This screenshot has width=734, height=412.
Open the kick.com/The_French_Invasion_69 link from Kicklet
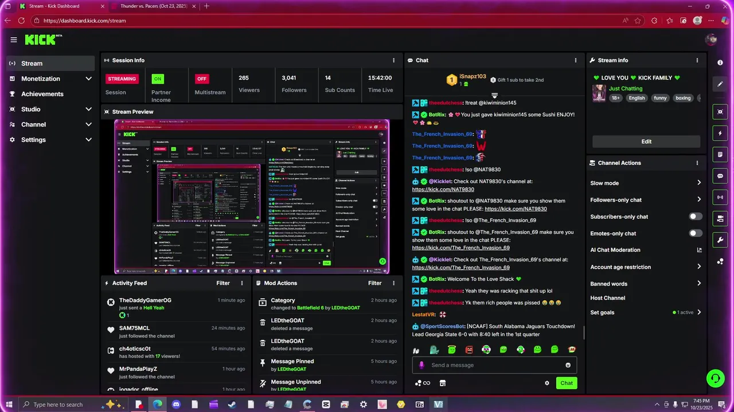pos(460,268)
